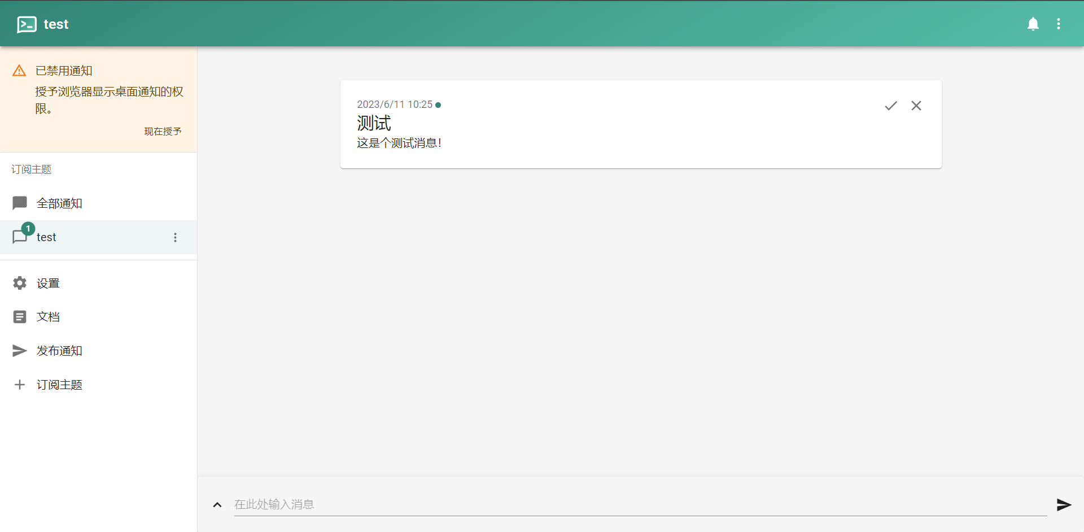Open the top-right three-dot options menu
Screen dimensions: 1084x532
point(1058,24)
